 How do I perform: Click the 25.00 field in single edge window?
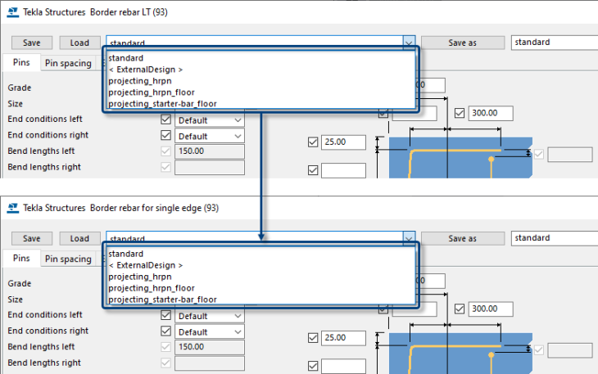coord(343,338)
